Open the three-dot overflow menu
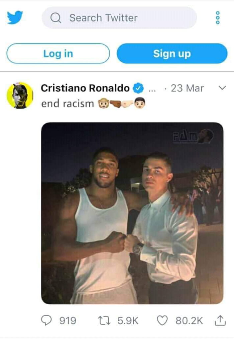Screen dimensions: 234x339 [x=218, y=17]
